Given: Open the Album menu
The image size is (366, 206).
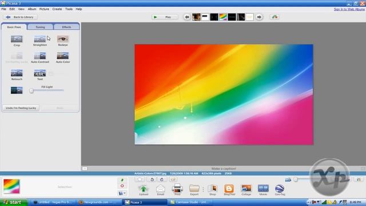Looking at the screenshot, I should [32, 9].
